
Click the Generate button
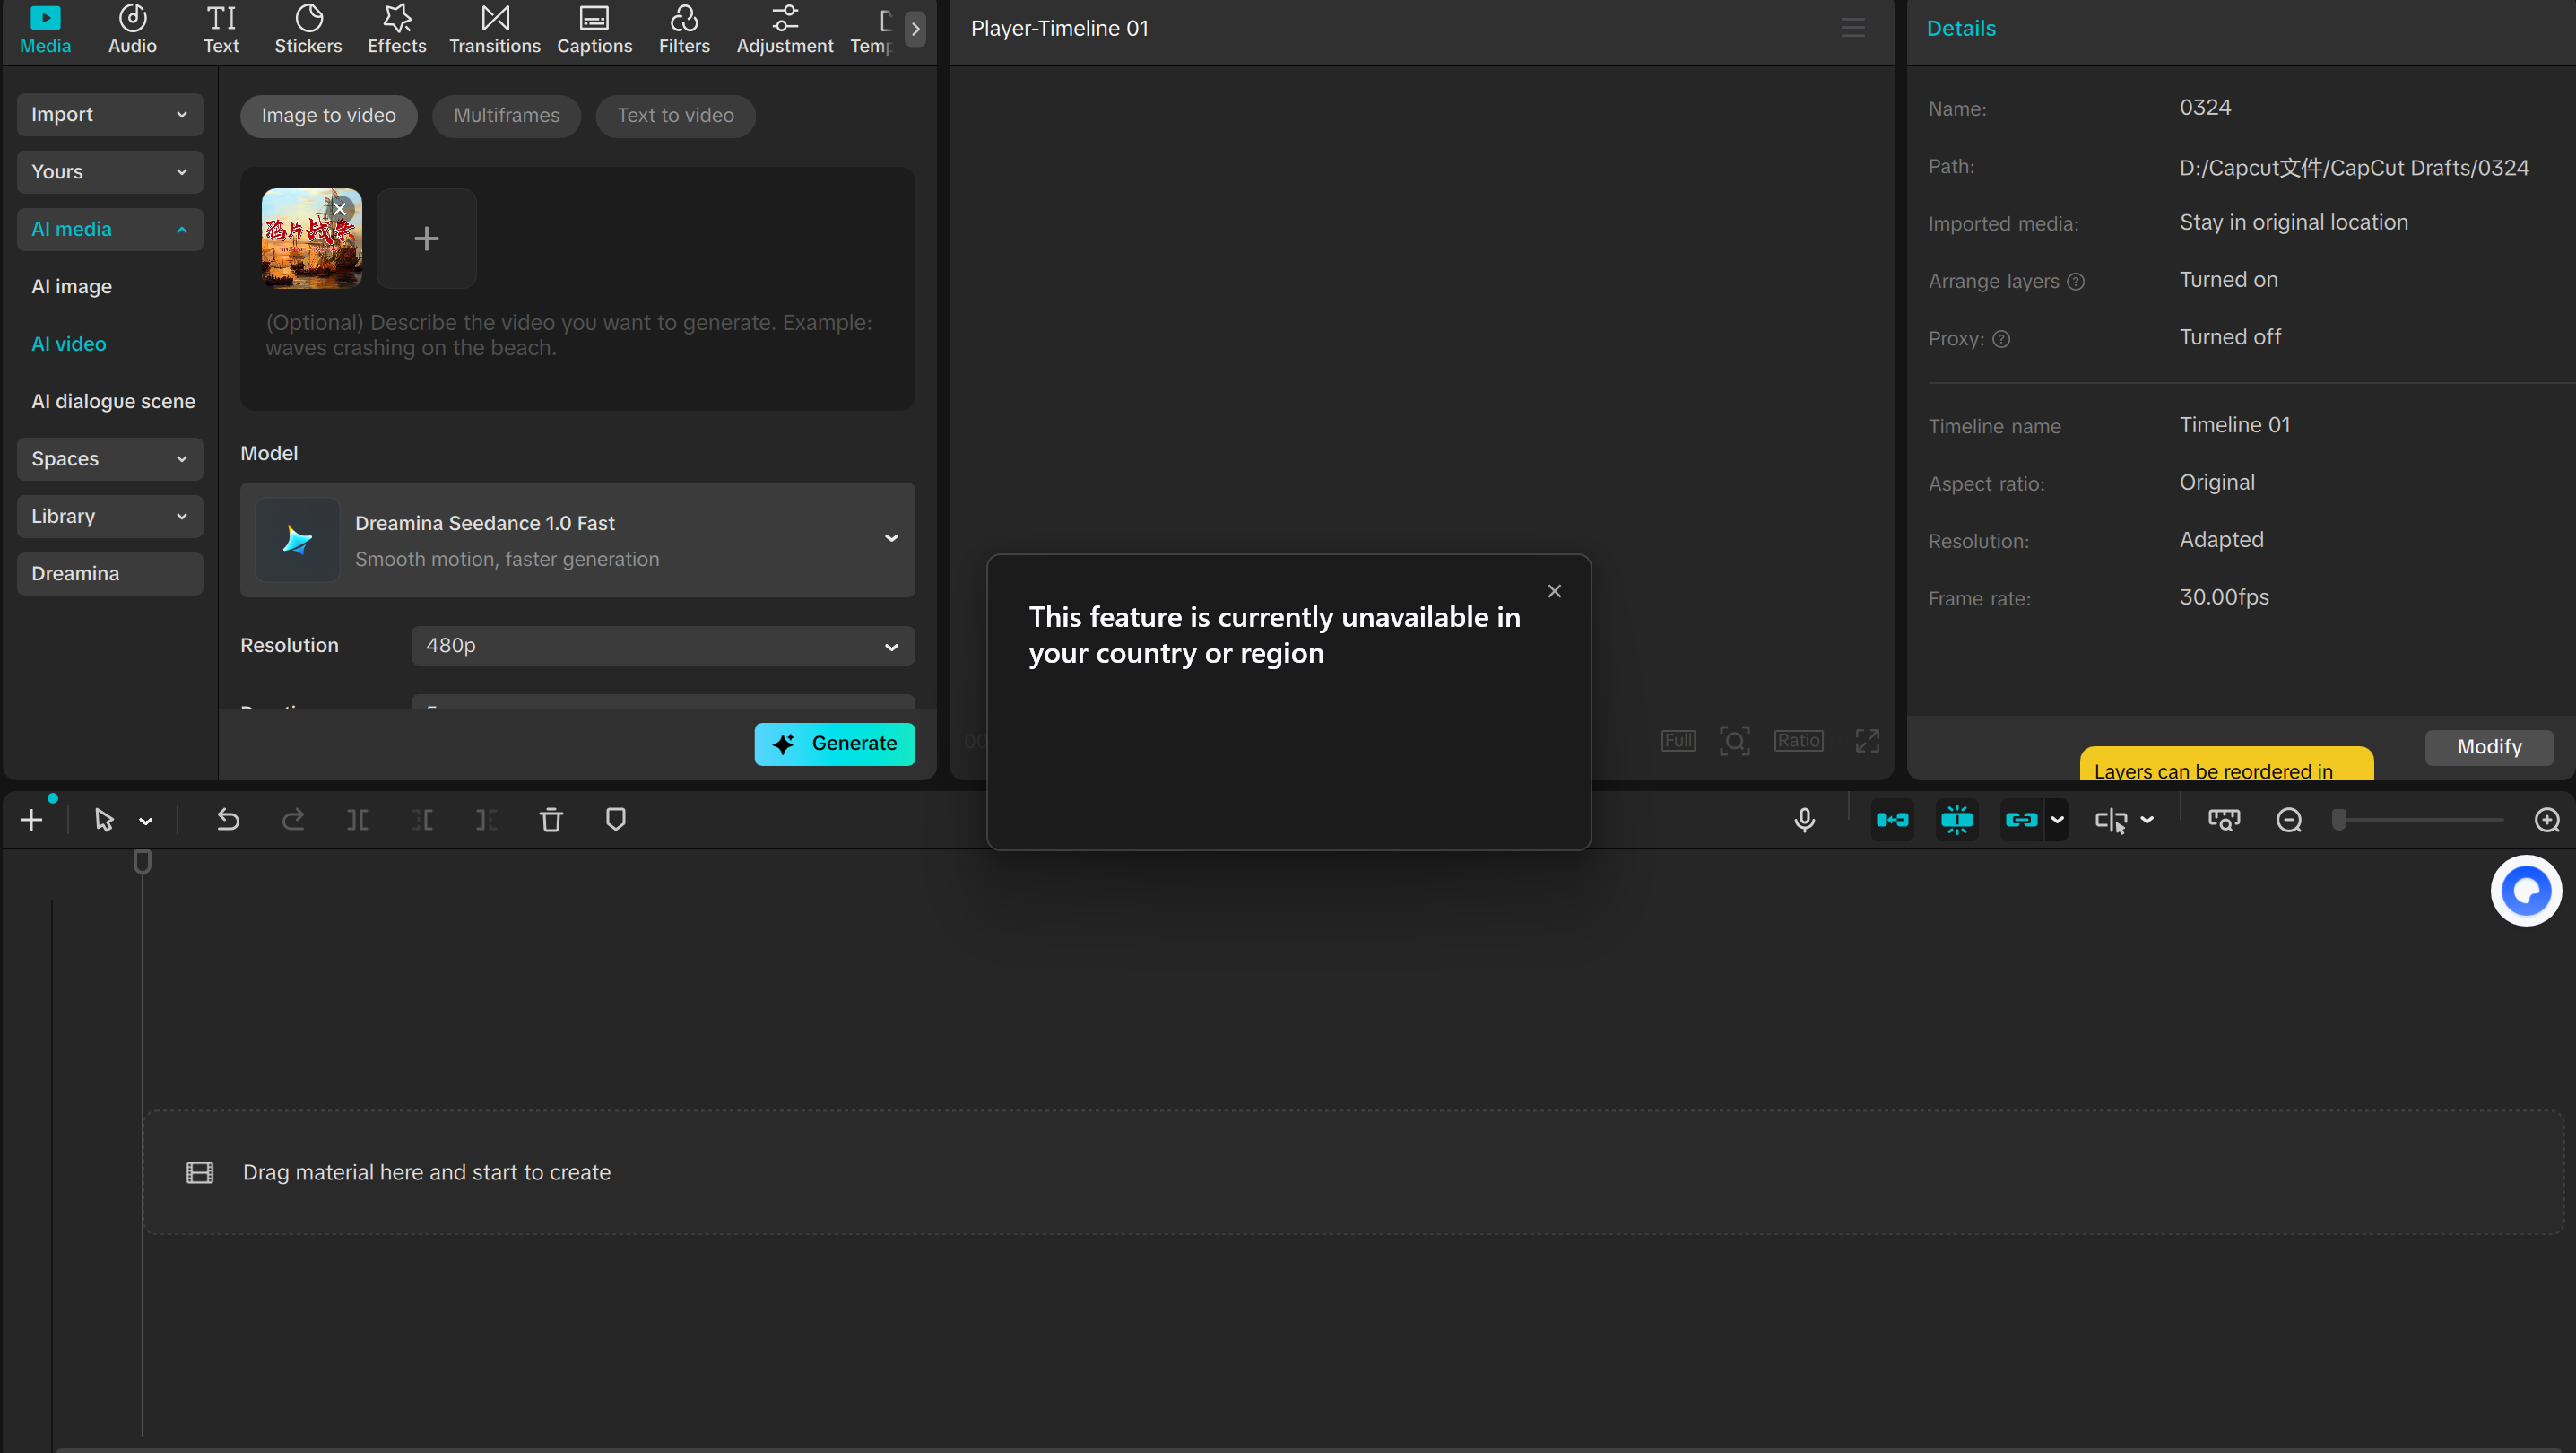coord(834,744)
